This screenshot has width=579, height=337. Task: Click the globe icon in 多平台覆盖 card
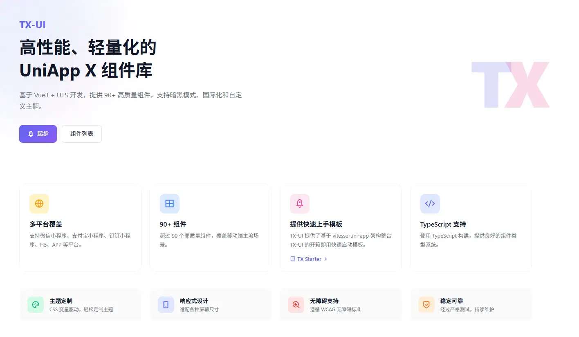pos(39,204)
